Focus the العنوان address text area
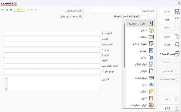 52,84
